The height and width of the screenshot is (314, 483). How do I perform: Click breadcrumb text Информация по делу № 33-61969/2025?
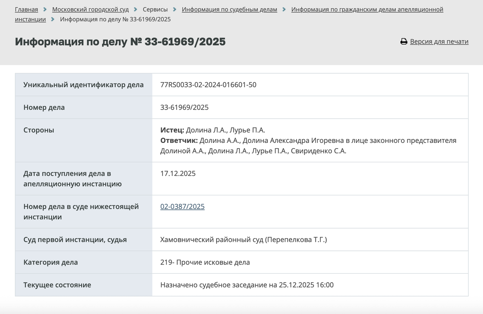[116, 19]
